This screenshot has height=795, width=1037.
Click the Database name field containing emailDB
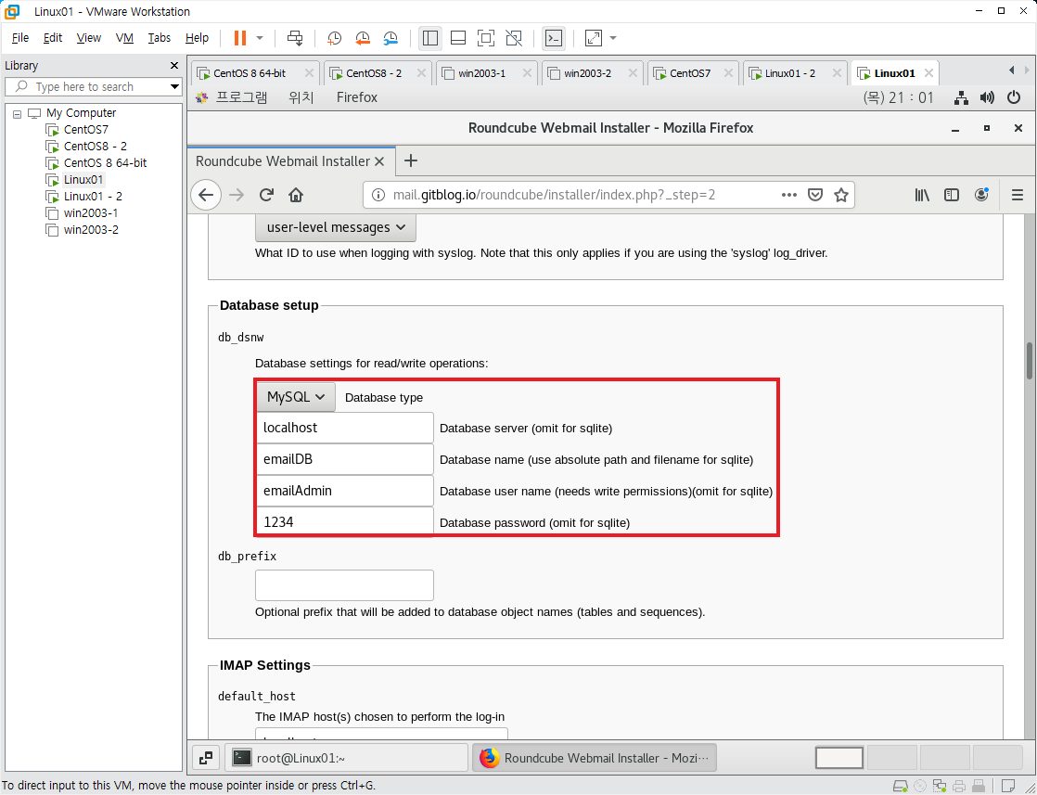point(344,460)
